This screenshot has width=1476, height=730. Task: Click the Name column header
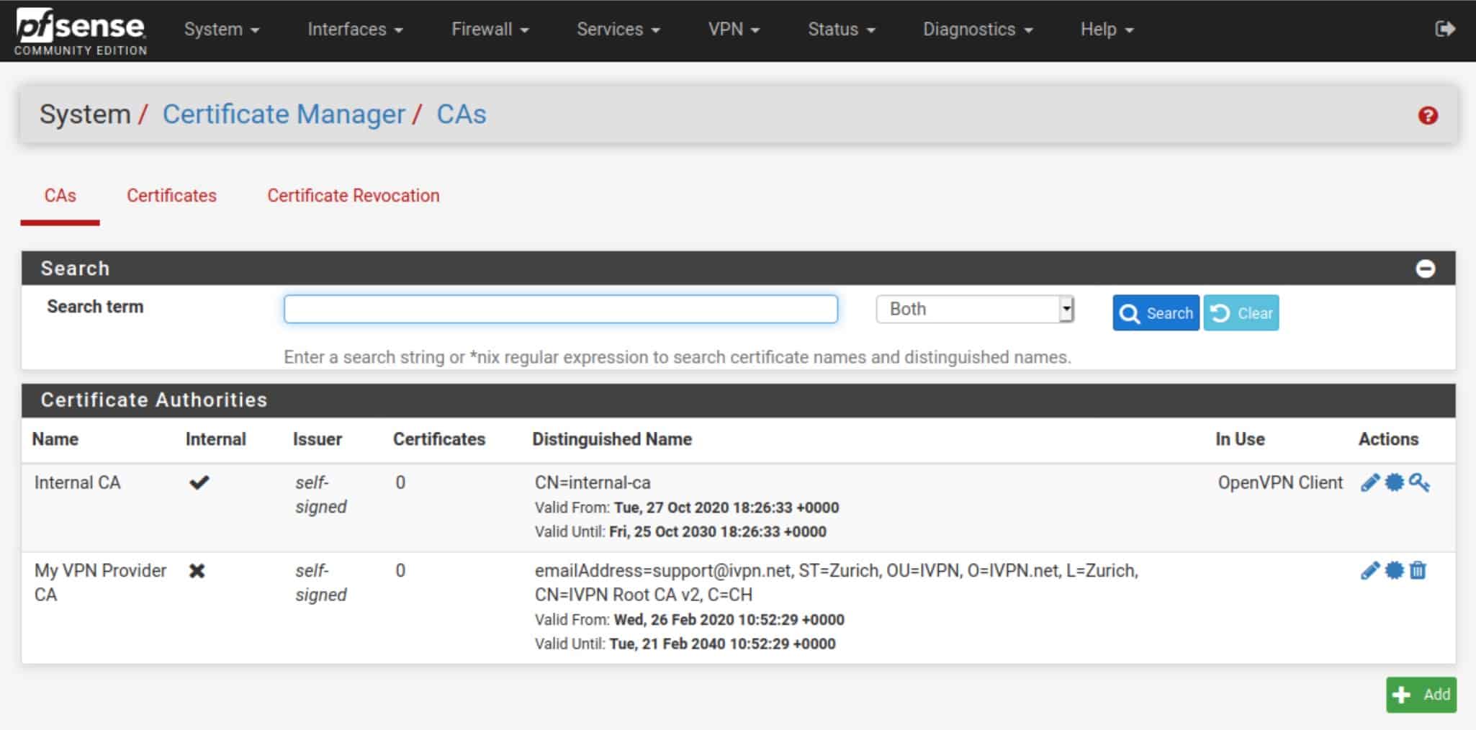point(55,439)
